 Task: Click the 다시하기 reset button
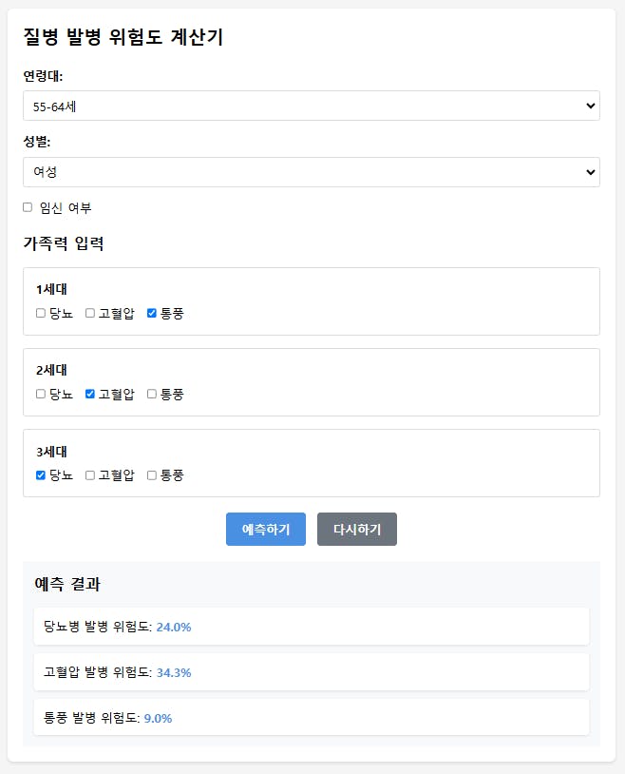coord(357,530)
